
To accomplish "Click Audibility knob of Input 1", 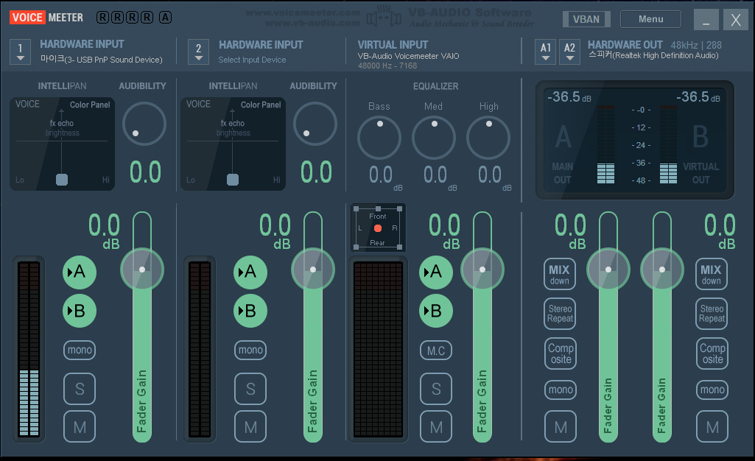I will click(144, 124).
